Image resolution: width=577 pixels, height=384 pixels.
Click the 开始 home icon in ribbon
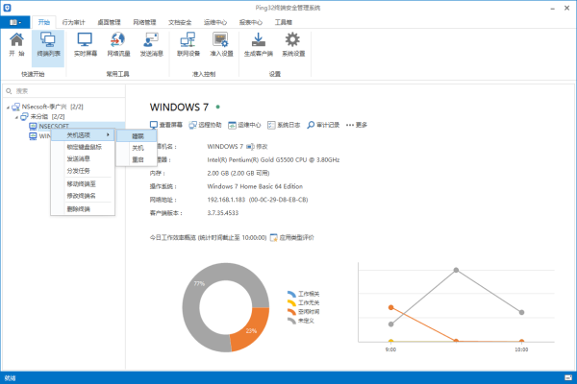(x=16, y=44)
